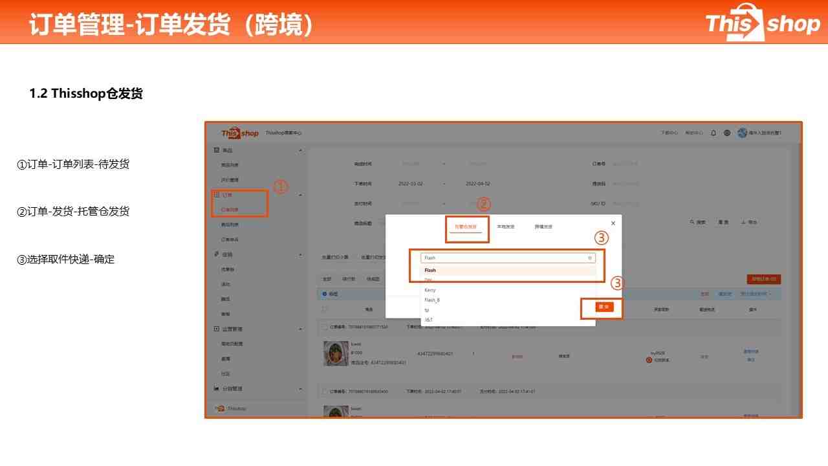Click the orange 确定 confirm button

point(604,307)
